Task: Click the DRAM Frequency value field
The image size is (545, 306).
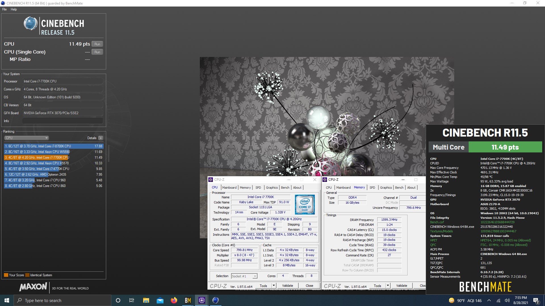Action: (389, 220)
